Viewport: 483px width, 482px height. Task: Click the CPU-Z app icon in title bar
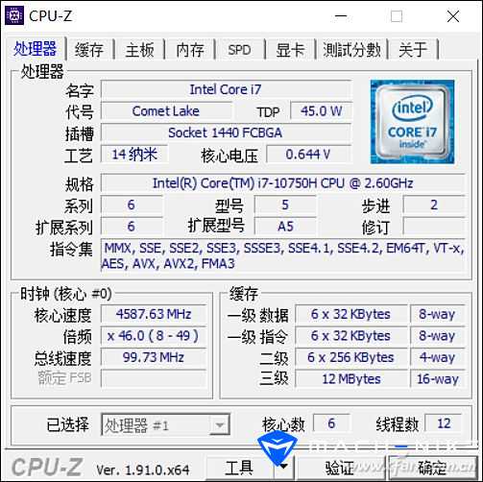click(14, 15)
